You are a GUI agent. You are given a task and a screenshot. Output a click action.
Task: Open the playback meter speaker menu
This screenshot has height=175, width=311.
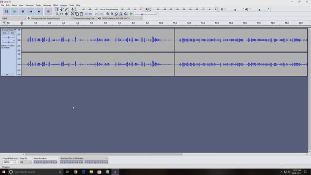[147, 9]
